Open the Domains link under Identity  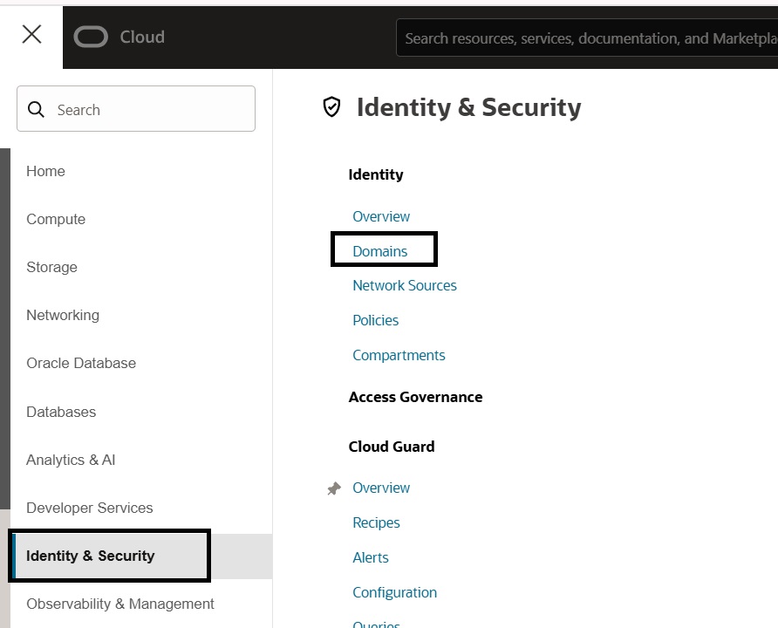click(380, 251)
